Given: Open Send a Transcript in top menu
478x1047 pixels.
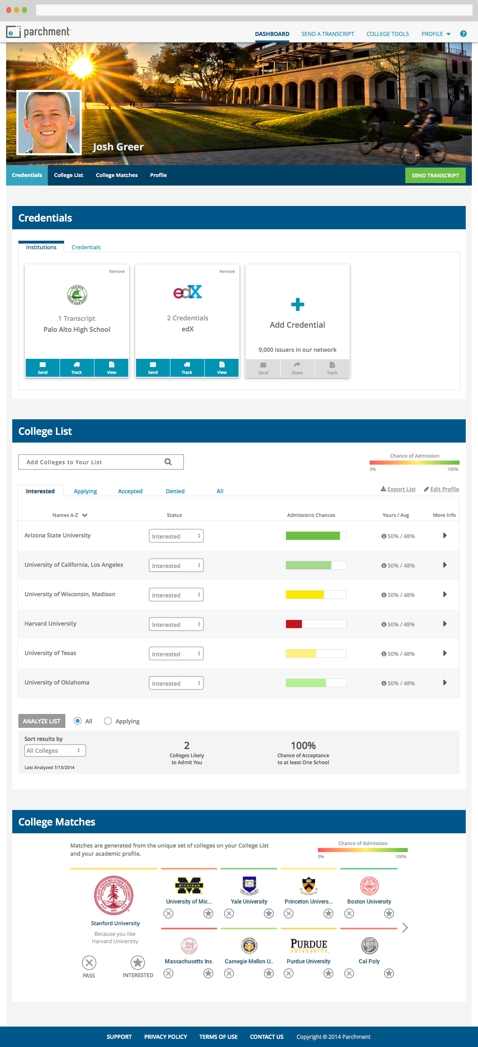Looking at the screenshot, I should [x=328, y=34].
